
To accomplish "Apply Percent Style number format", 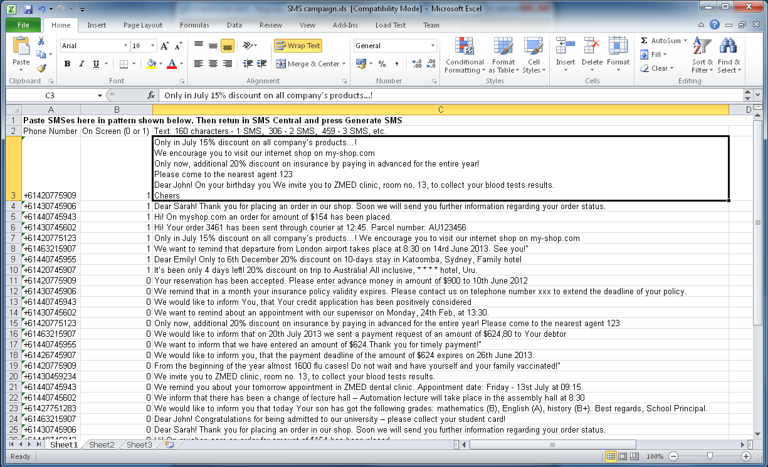I will (x=381, y=64).
